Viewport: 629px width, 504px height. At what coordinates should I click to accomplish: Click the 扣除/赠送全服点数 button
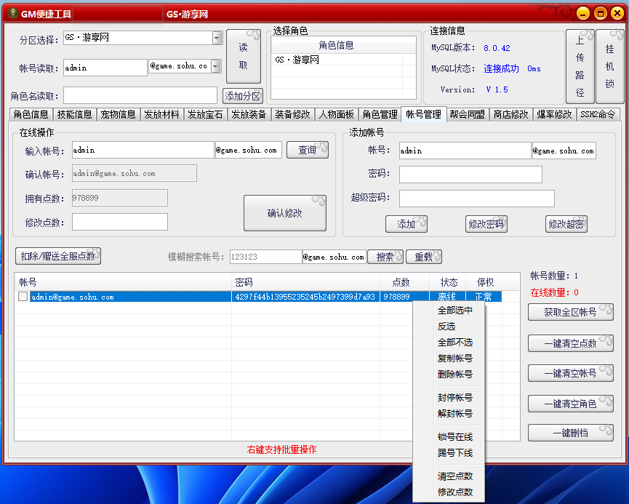tap(58, 256)
